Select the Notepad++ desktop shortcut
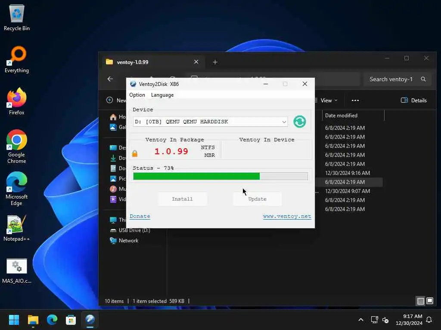 coord(17,228)
